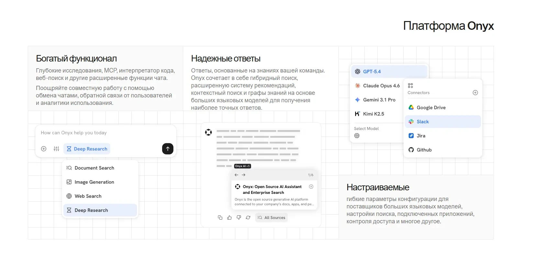
Task: Click the Jira logo icon
Action: click(411, 136)
